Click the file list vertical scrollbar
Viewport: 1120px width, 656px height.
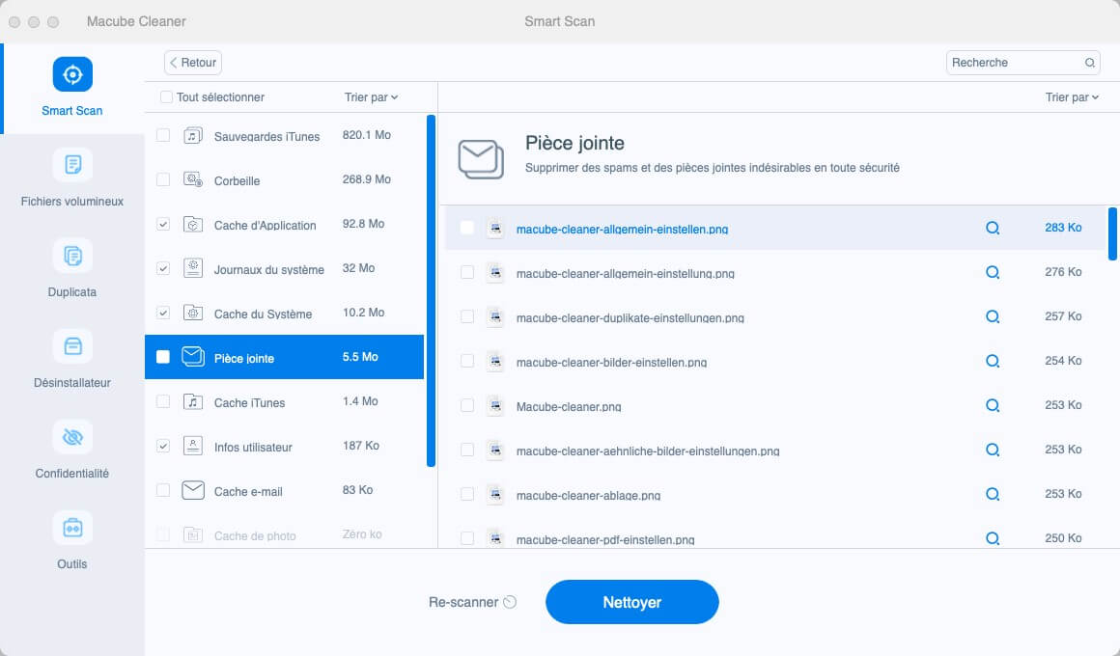pos(1112,233)
